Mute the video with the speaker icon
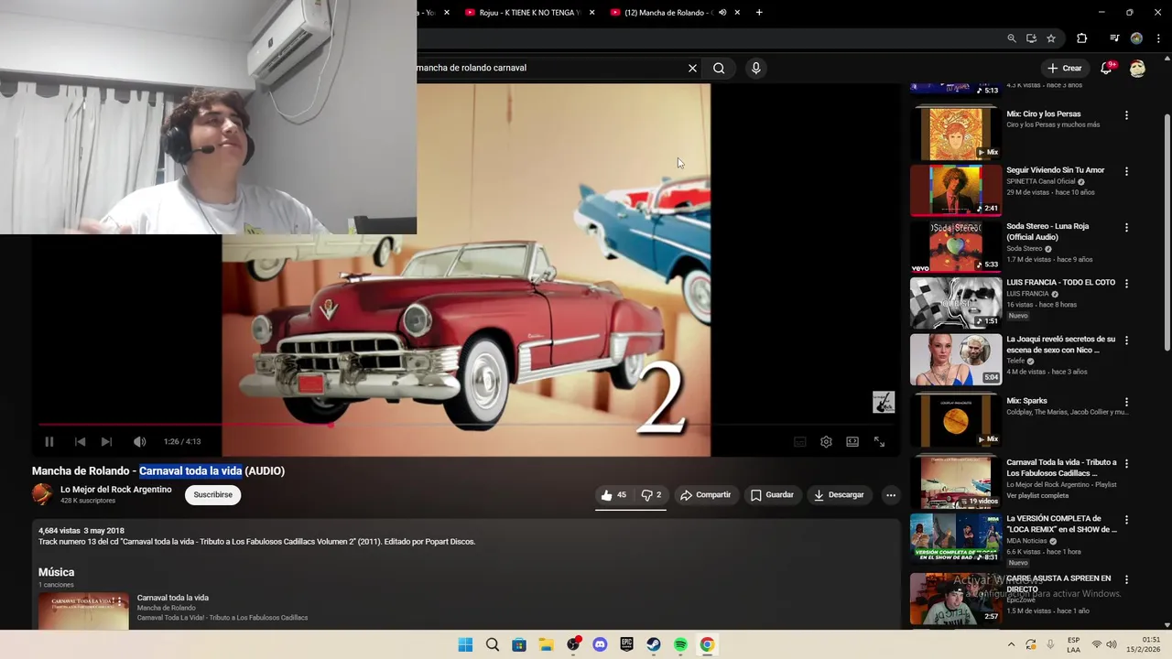 coord(139,441)
